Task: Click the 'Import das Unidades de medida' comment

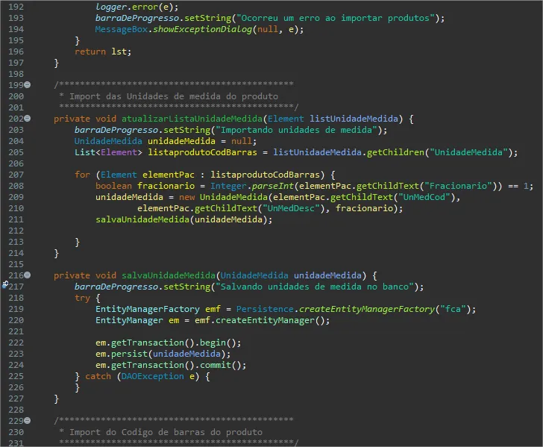Action: (174, 96)
